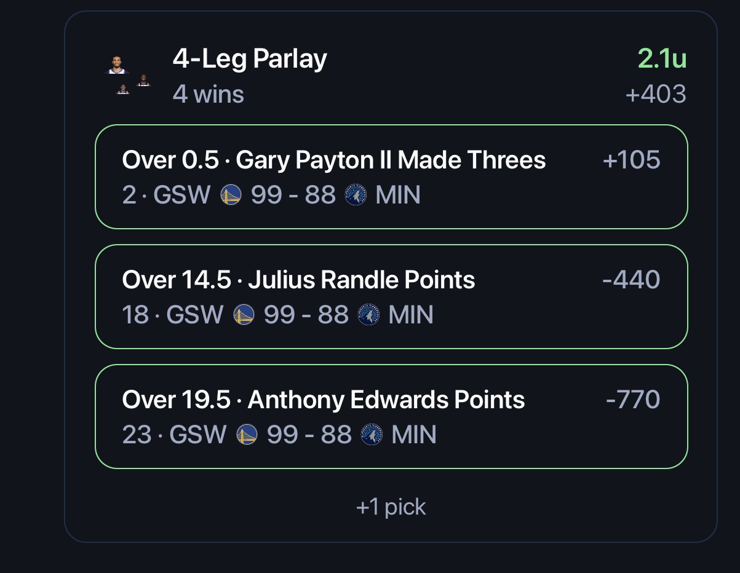Image resolution: width=740 pixels, height=573 pixels.
Task: Open the 4-Leg Parlay title
Action: click(250, 59)
